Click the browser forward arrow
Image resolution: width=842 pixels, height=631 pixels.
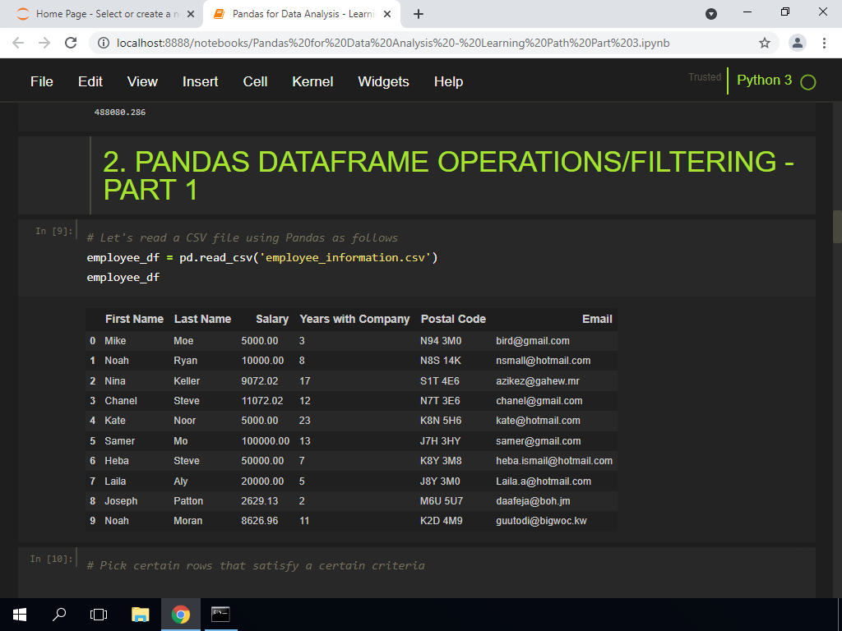tap(44, 43)
